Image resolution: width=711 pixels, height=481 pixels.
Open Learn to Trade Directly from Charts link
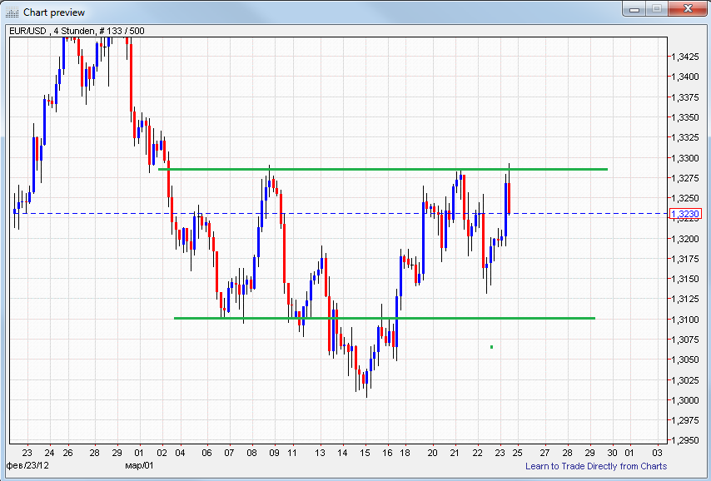point(596,466)
